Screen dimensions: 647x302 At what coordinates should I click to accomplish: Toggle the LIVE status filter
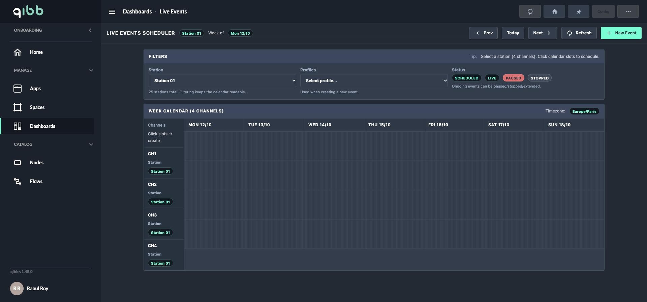pyautogui.click(x=492, y=78)
